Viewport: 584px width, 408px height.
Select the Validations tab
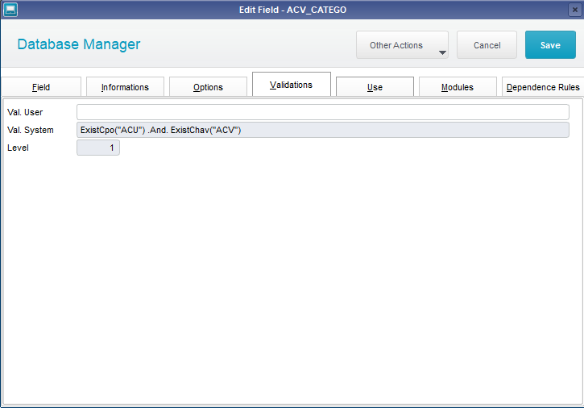tap(292, 85)
